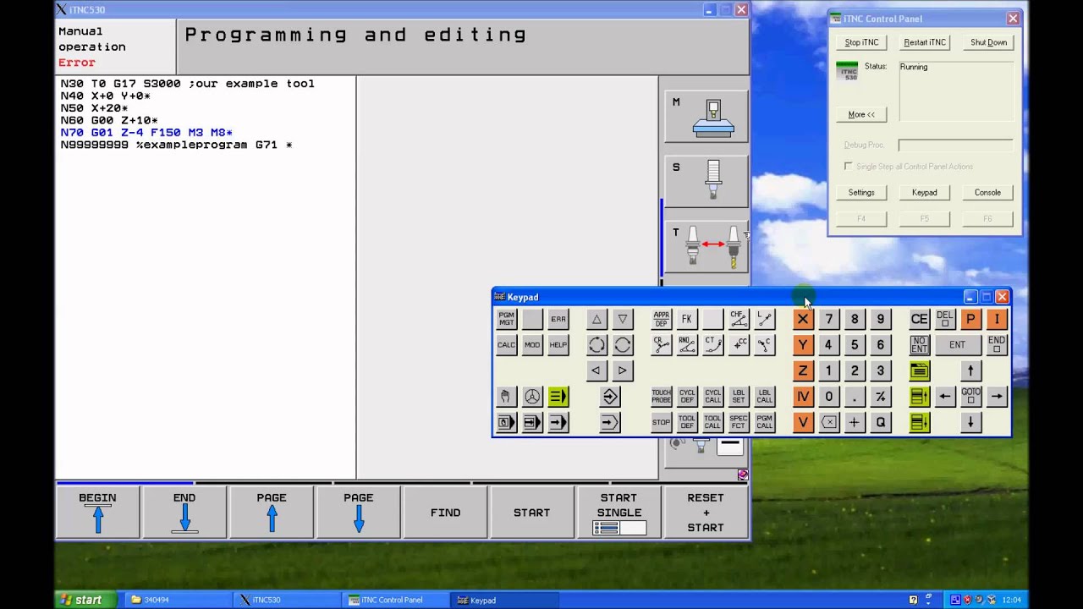This screenshot has height=609, width=1083.
Task: Select the electronic handwheel key
Action: (x=532, y=397)
